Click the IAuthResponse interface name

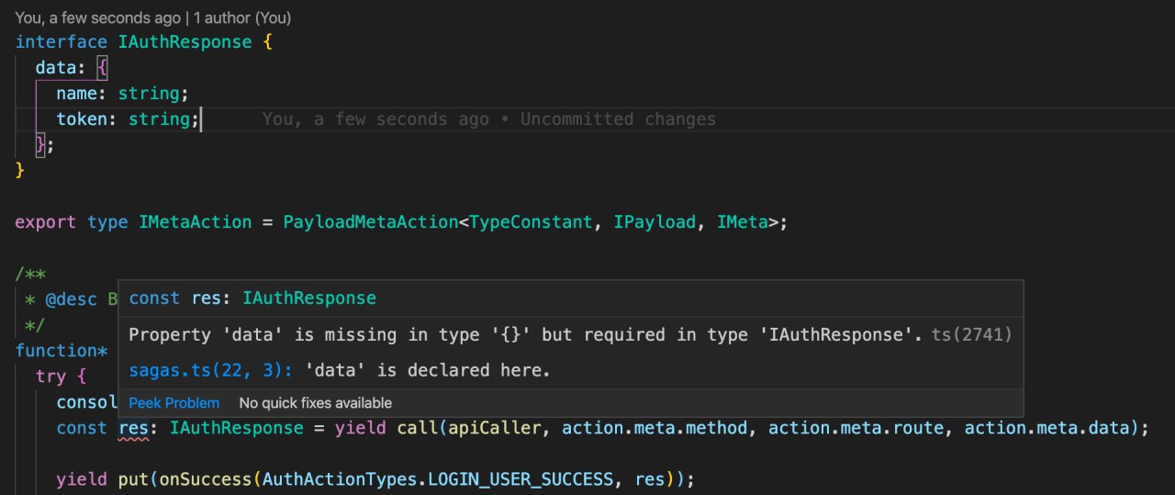click(185, 42)
